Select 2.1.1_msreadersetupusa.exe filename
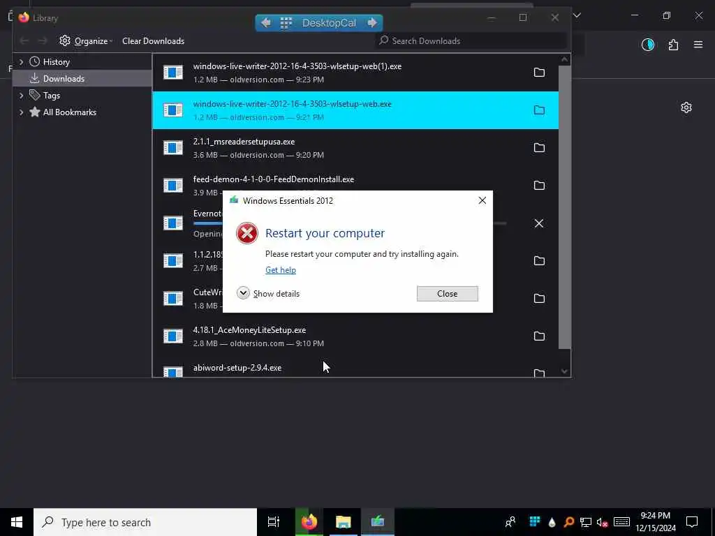Viewport: 715px width, 536px height. pos(244,142)
